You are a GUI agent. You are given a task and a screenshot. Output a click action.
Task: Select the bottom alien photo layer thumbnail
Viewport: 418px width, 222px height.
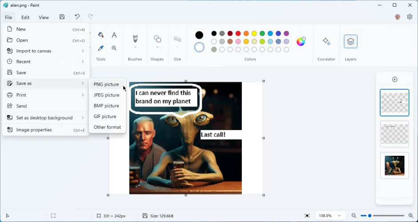click(x=394, y=165)
